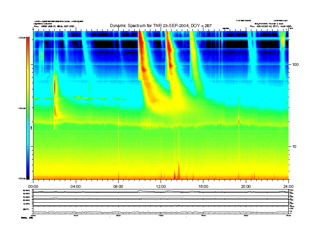Click the -140.00 color scale value
The width and height of the screenshot is (311, 240).
22,108
